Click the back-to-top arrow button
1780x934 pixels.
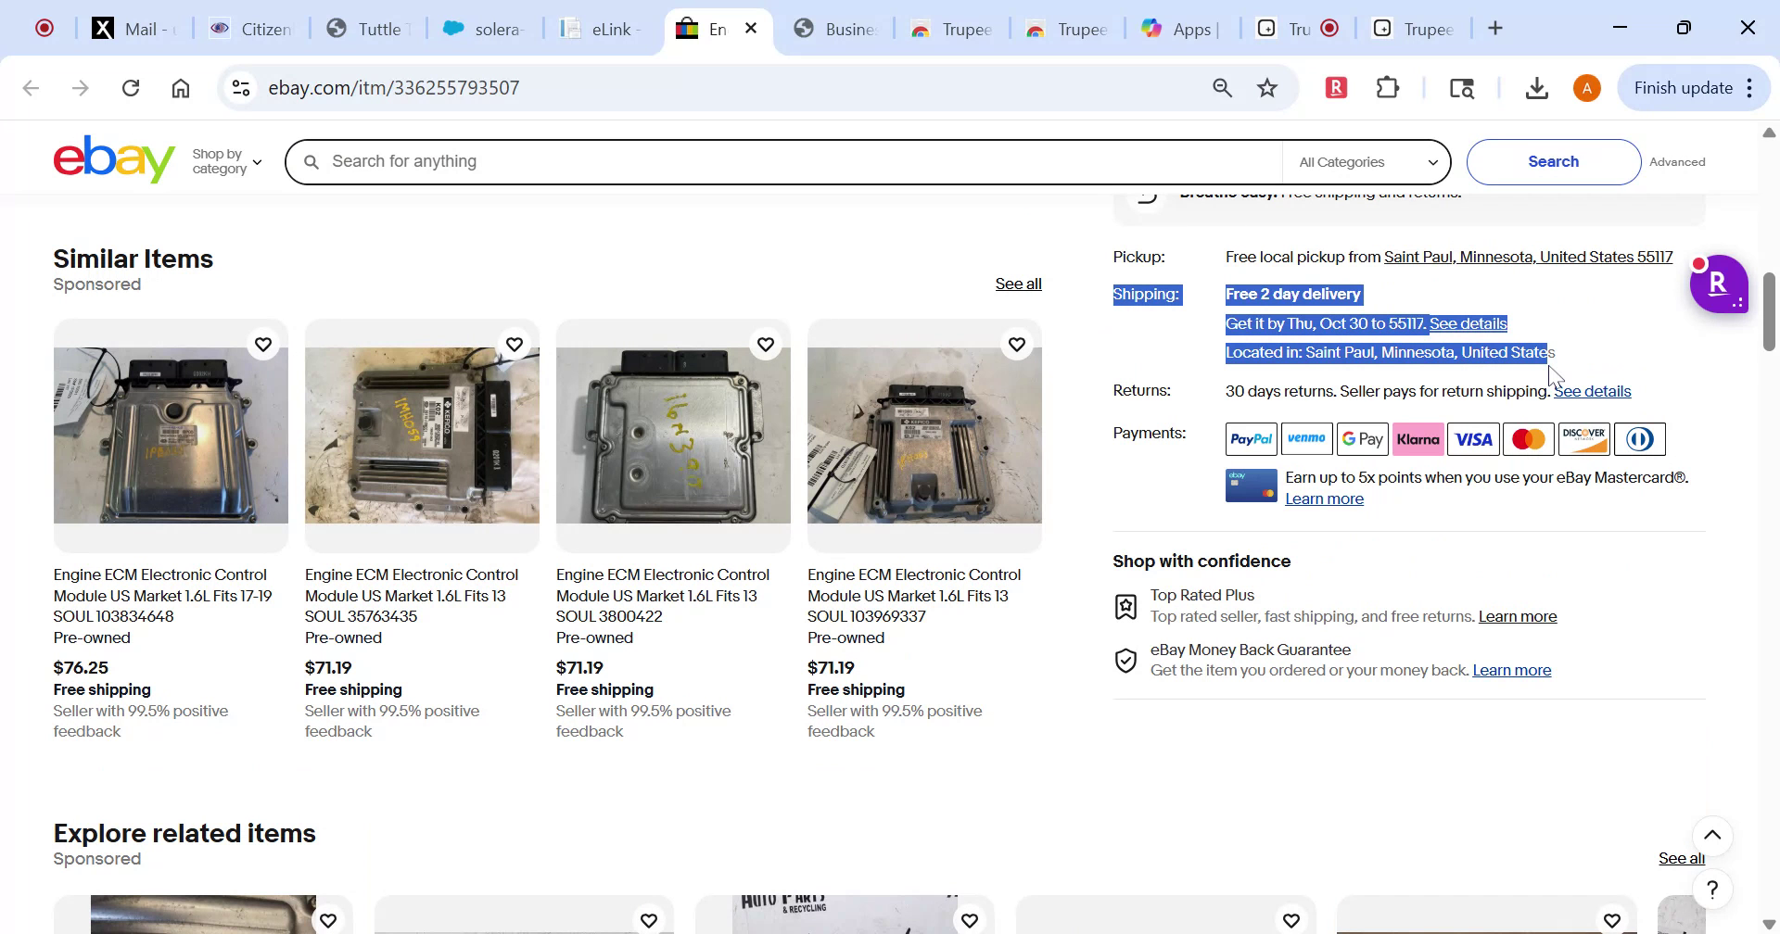point(1713,835)
